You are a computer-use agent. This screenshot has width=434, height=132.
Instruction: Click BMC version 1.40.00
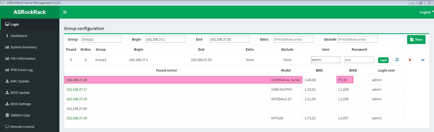(x=310, y=80)
